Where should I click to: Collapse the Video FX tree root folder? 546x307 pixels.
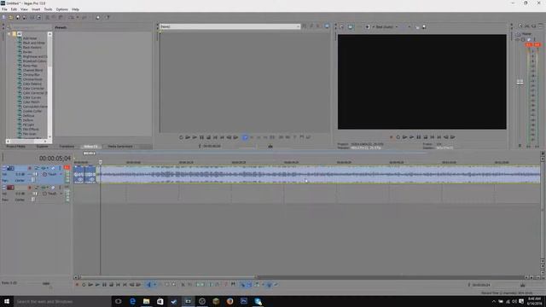click(x=9, y=34)
